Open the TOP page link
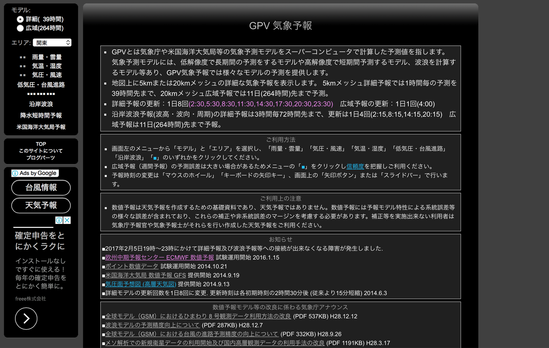Screen dimensions: 549x348 coord(40,144)
